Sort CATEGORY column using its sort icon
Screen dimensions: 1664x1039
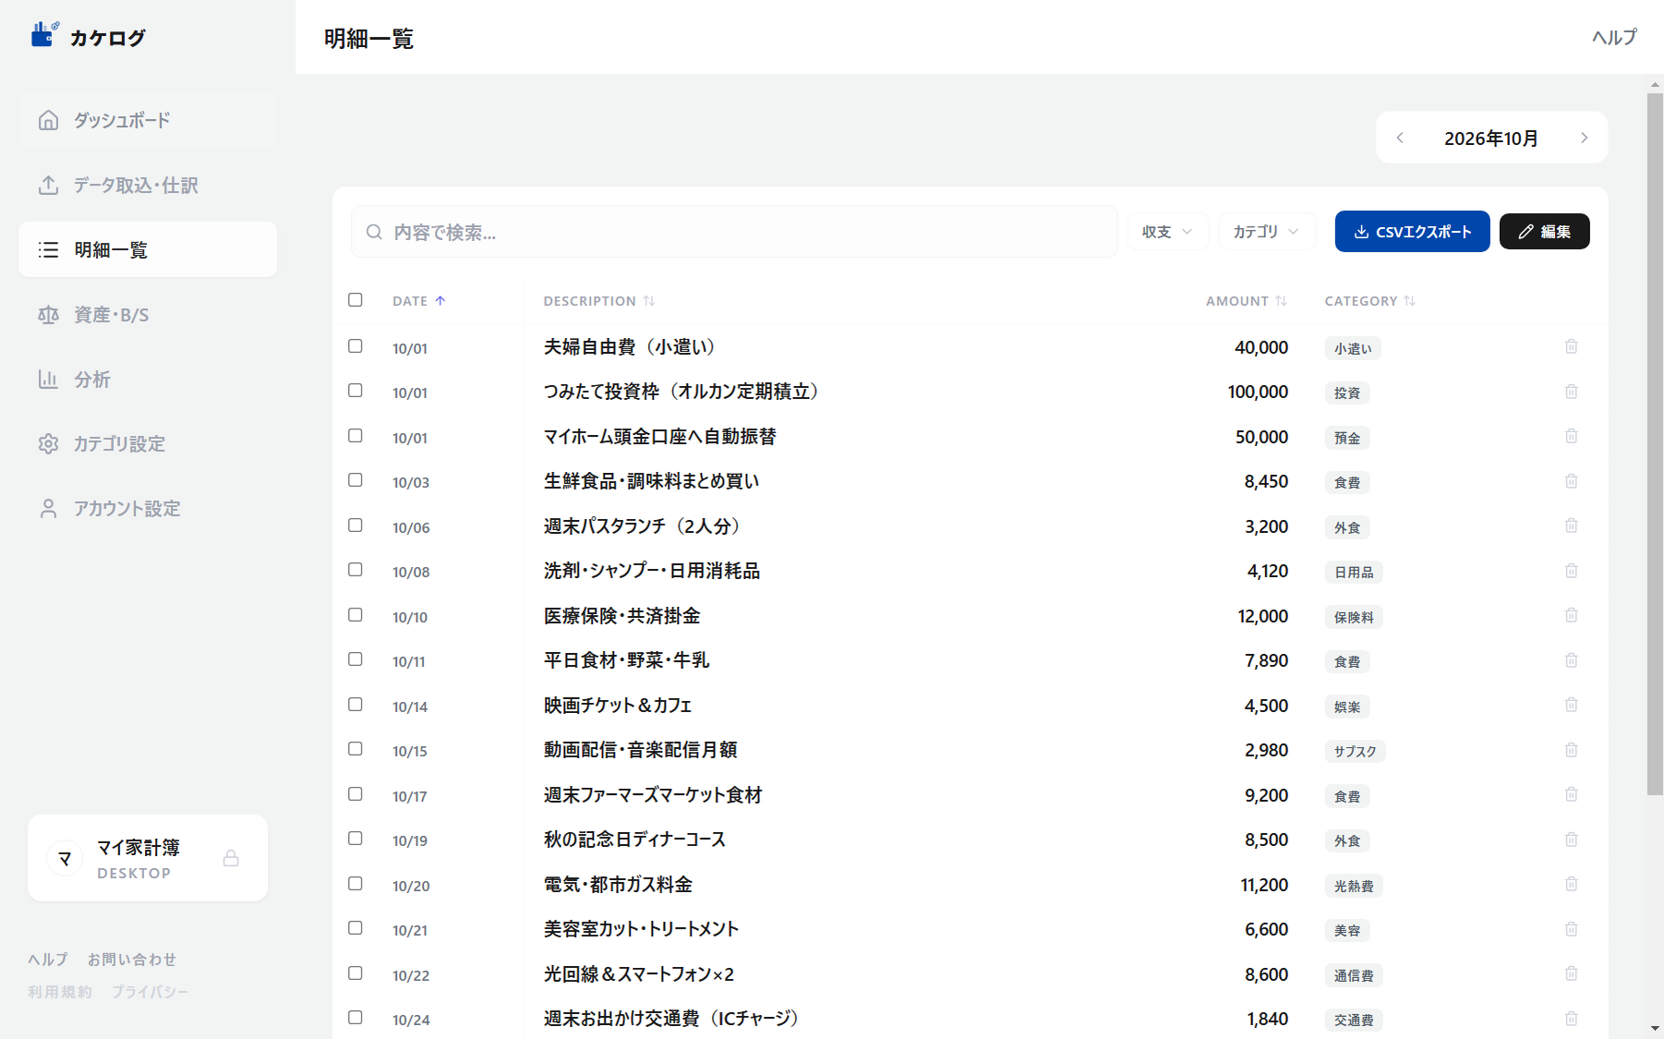pyautogui.click(x=1409, y=300)
